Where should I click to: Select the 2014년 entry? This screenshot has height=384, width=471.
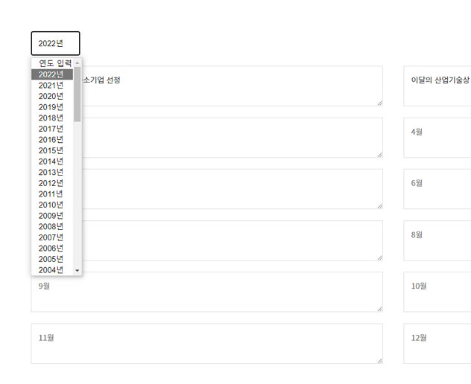click(52, 161)
